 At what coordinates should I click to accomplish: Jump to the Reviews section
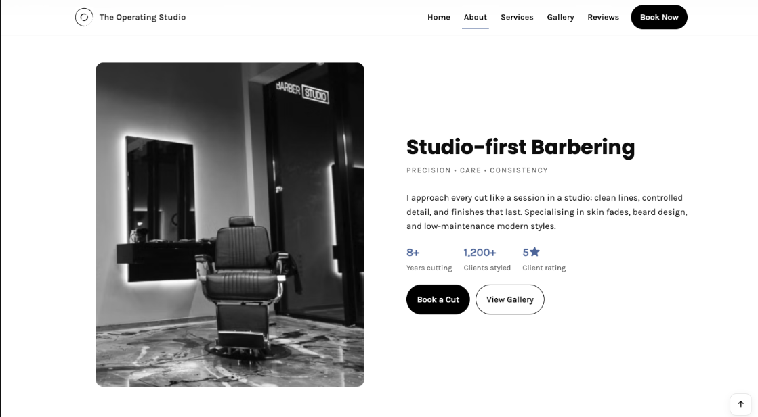pos(603,17)
